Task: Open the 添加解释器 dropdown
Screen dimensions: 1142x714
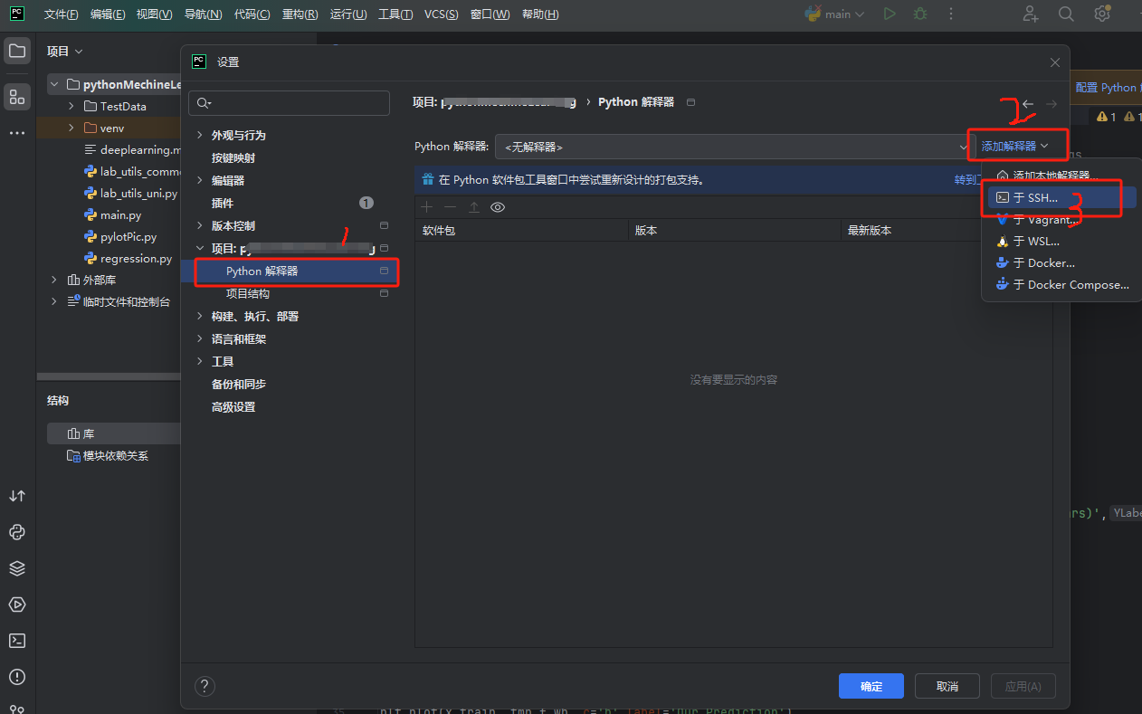Action: [1014, 146]
